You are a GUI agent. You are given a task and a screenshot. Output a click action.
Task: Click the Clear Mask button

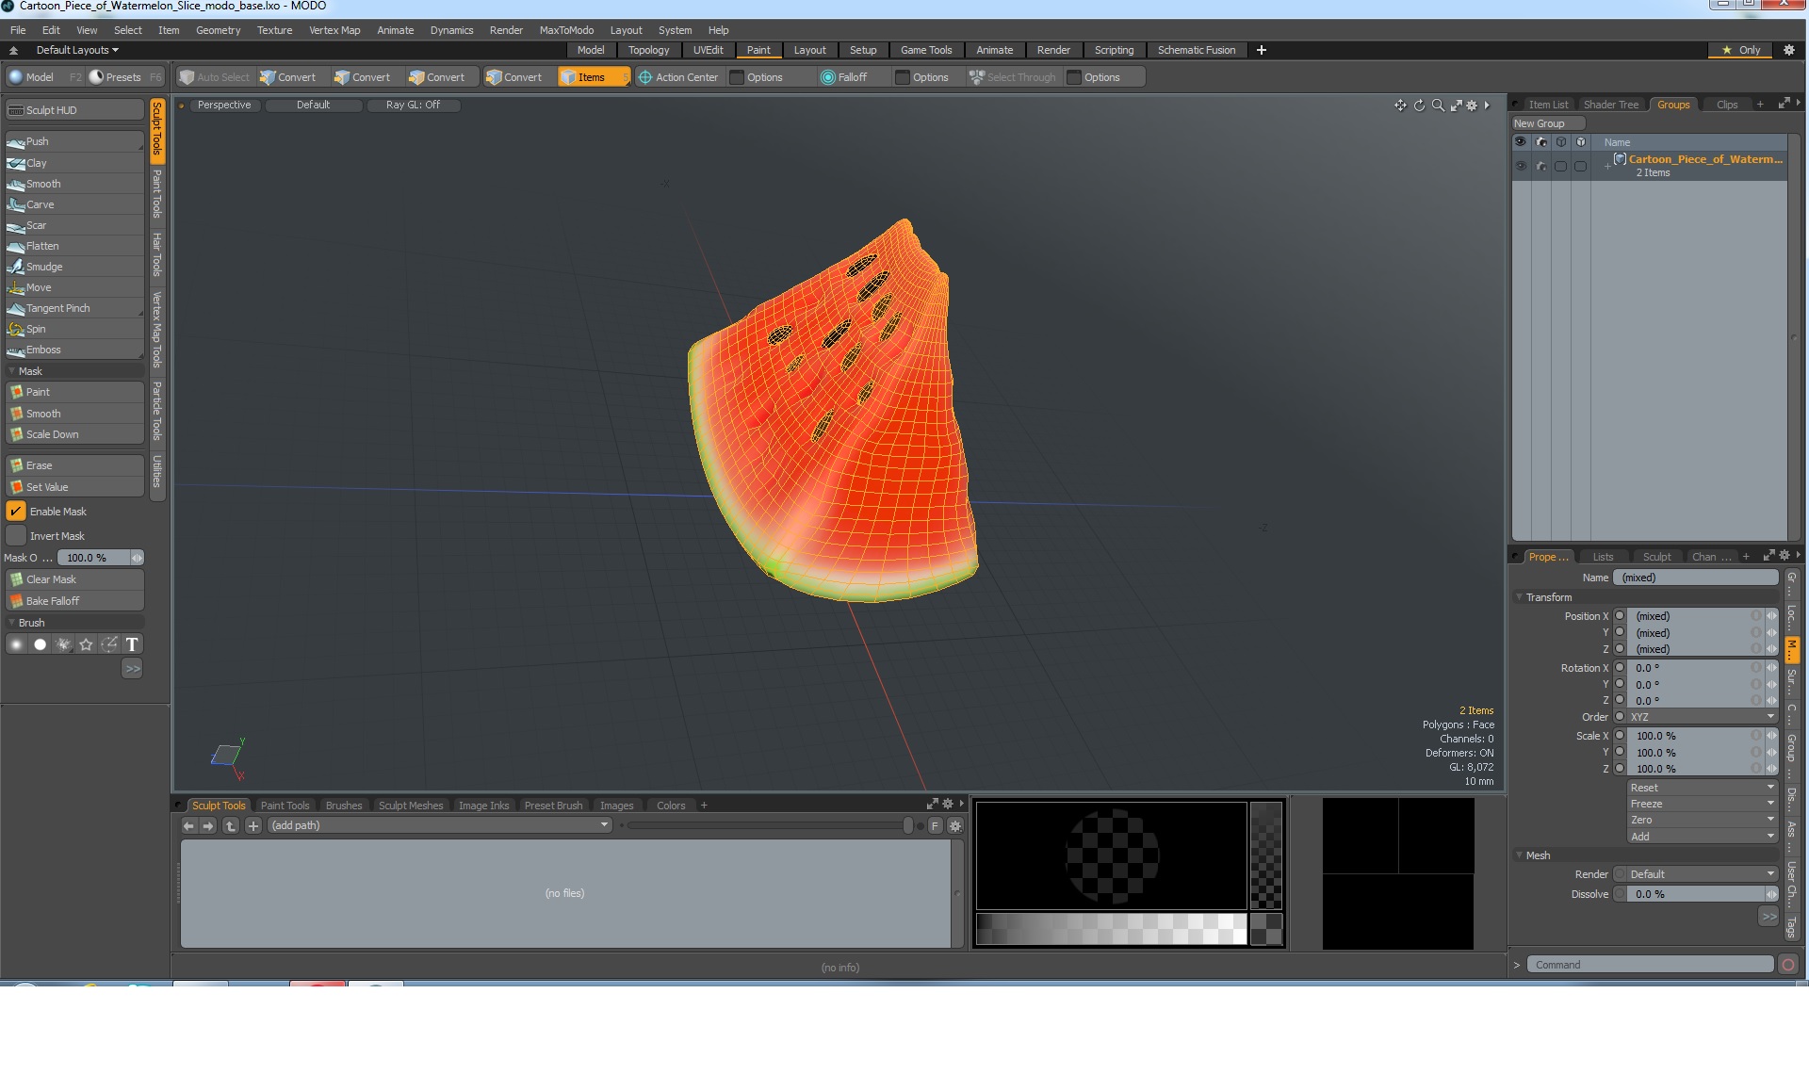pos(71,579)
